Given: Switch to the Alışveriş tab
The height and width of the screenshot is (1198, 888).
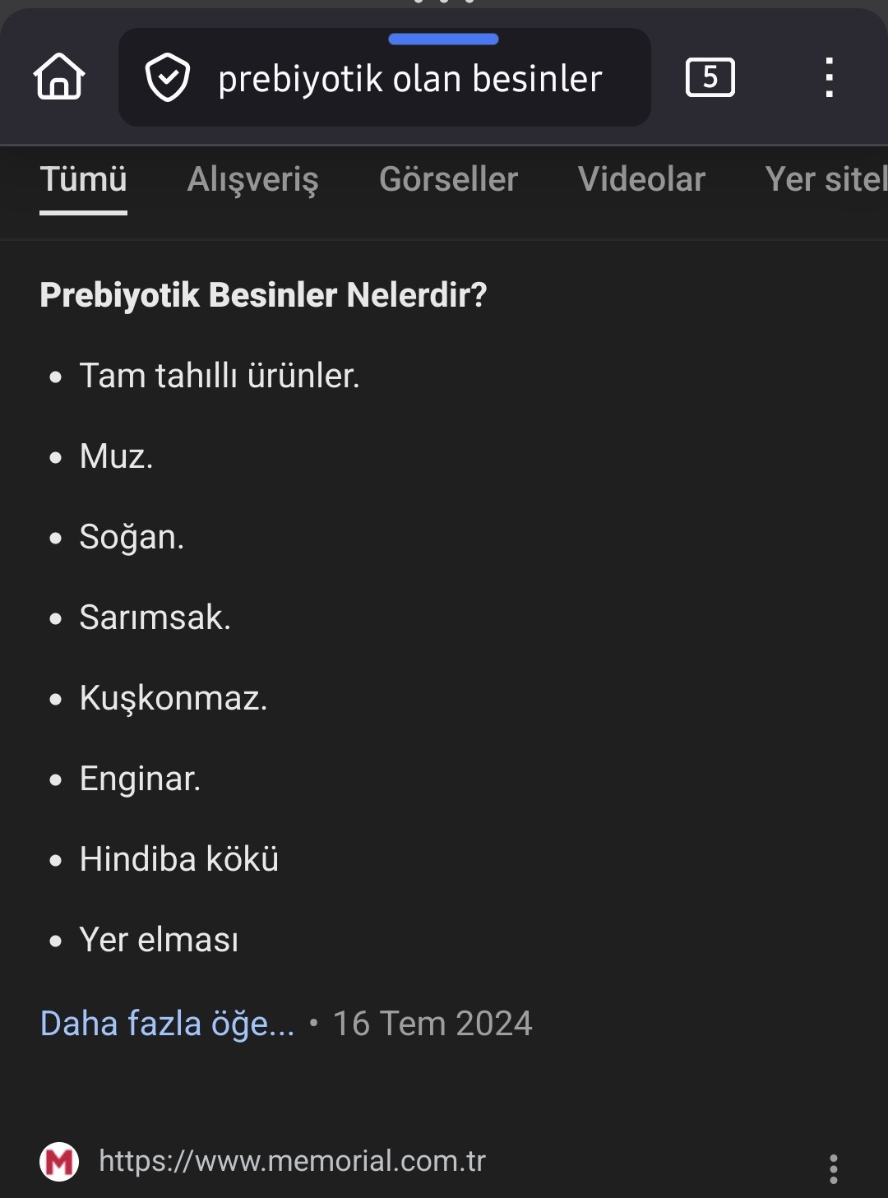Looking at the screenshot, I should click(252, 179).
